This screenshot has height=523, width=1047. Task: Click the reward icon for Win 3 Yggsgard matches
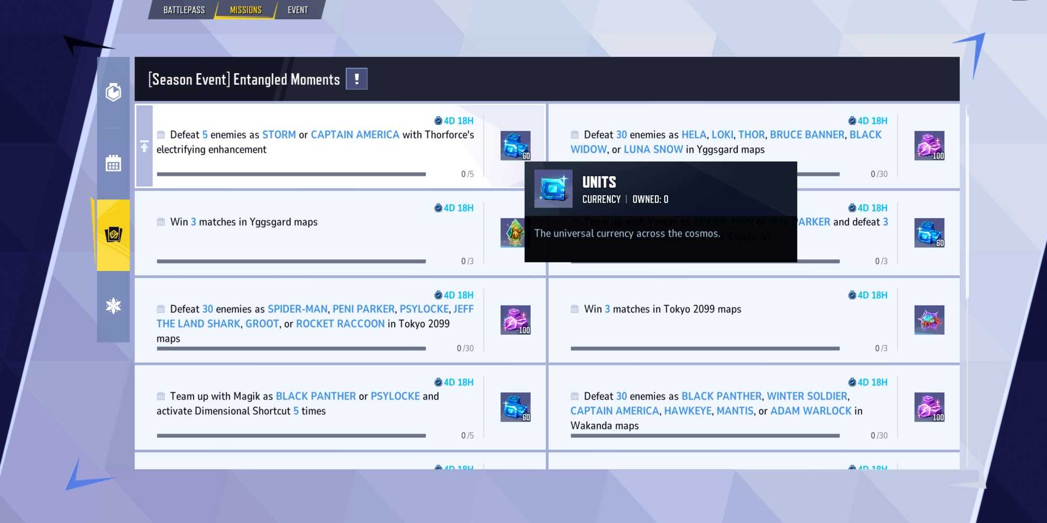(x=514, y=233)
